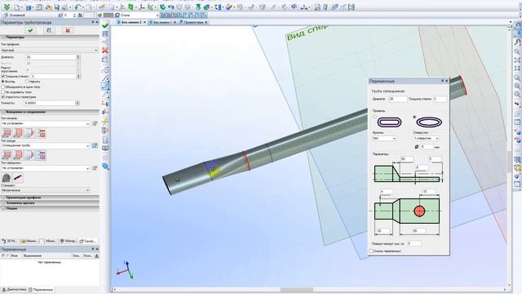Open the Отверстия dropdown in floating dialog

tap(427, 138)
